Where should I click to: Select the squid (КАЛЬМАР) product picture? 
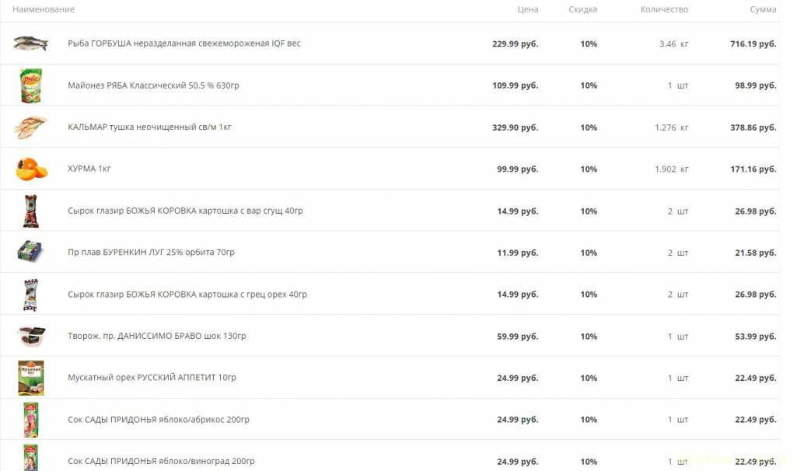tap(31, 127)
